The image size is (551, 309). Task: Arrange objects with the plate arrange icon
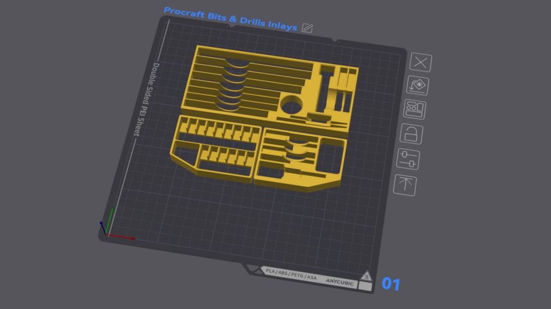tap(414, 109)
